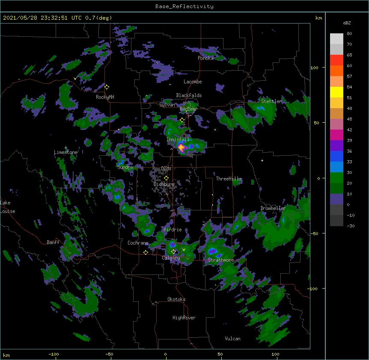
Task: Click the RedDeer city label
Action: coord(188,109)
